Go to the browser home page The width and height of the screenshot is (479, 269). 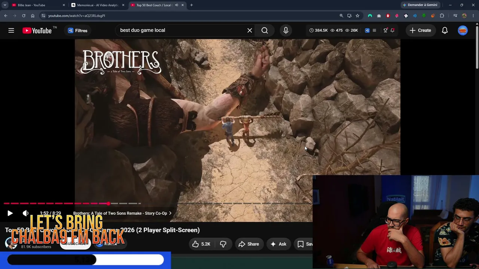click(33, 16)
